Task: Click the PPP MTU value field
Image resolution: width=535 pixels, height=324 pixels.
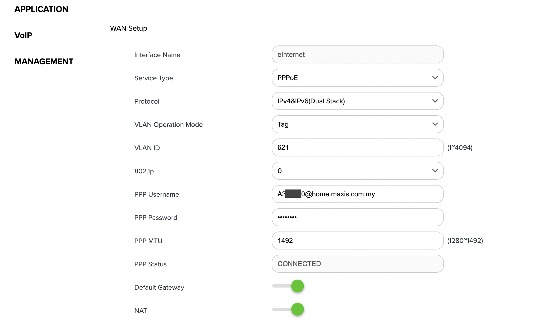Action: (x=357, y=240)
